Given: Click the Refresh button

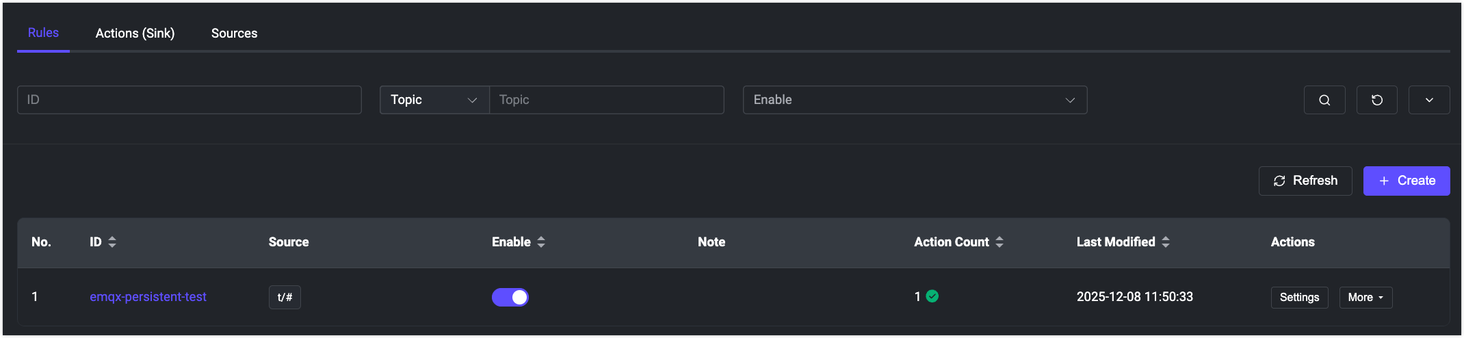Looking at the screenshot, I should tap(1305, 181).
